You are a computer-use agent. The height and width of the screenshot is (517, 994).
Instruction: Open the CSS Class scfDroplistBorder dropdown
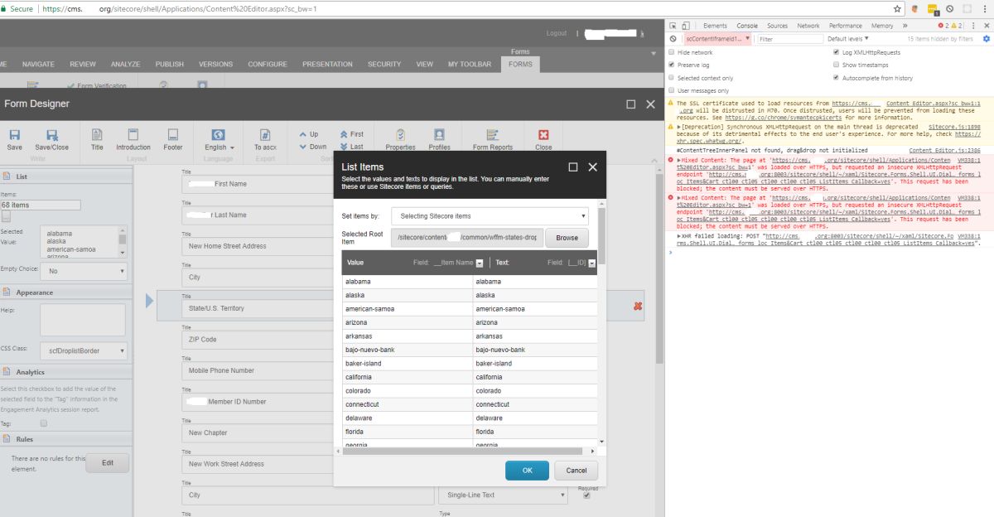tap(84, 350)
